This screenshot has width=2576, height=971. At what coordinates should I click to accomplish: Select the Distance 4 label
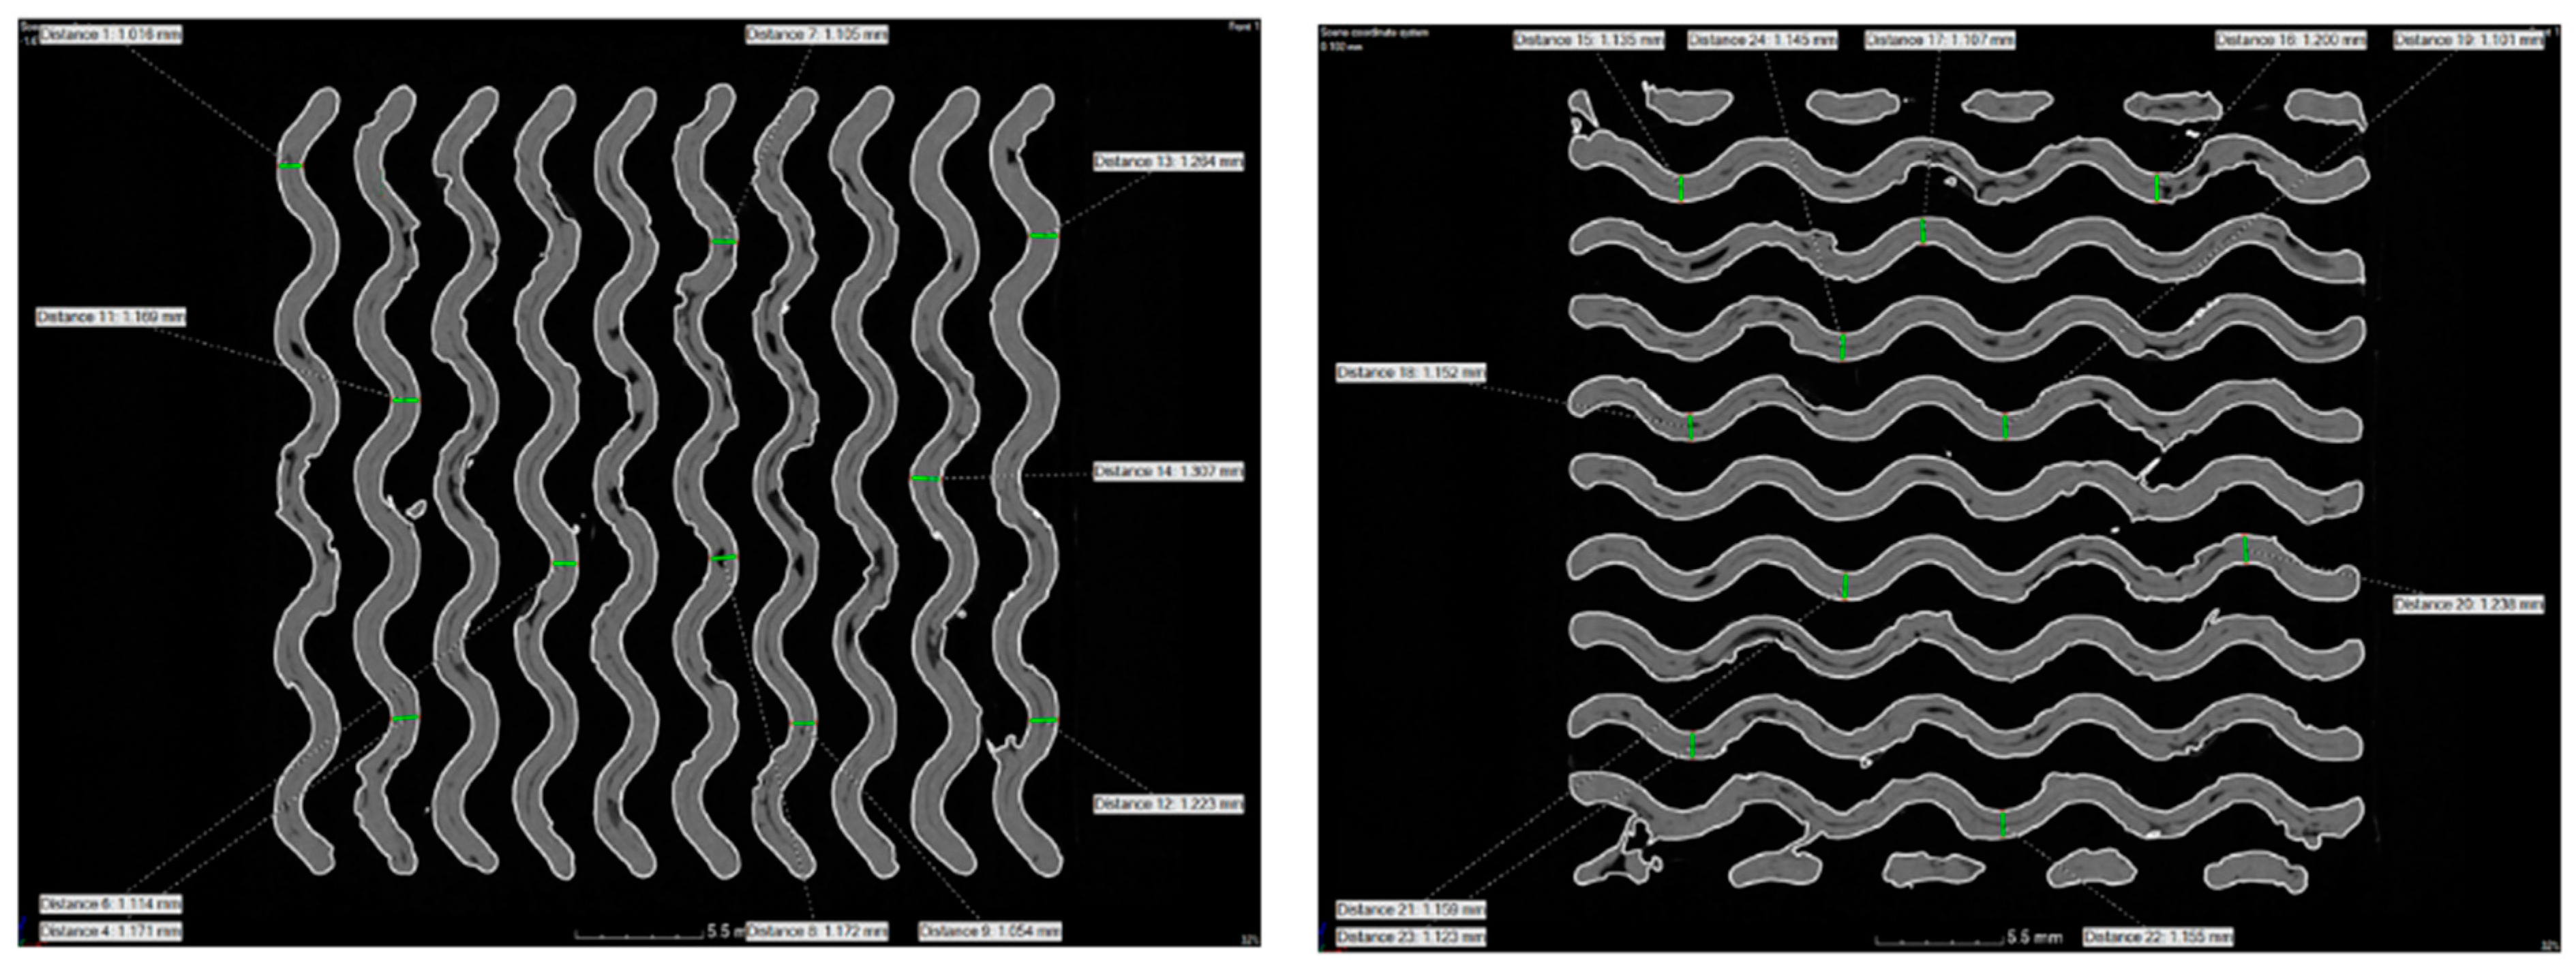(x=111, y=932)
